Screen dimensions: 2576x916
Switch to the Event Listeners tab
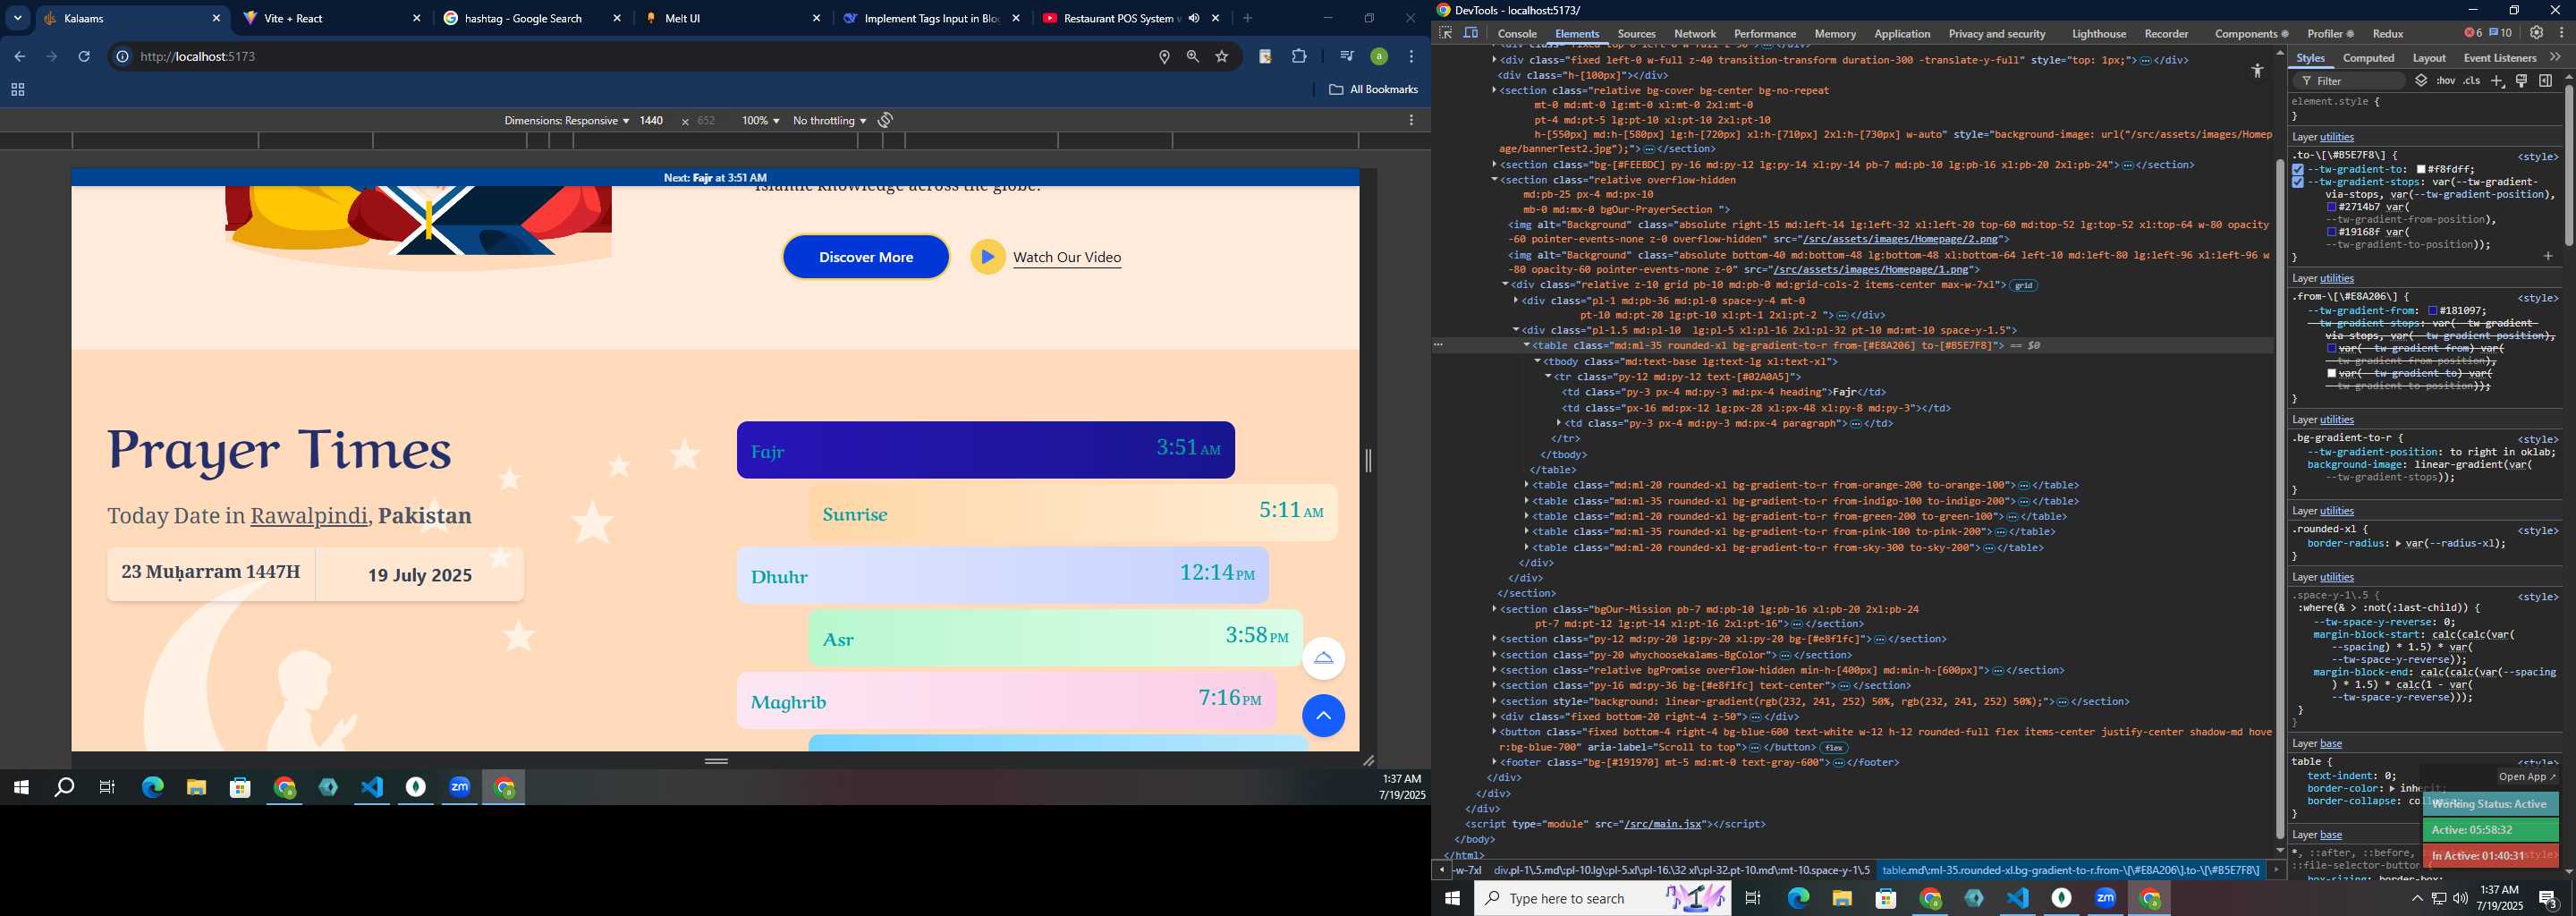pyautogui.click(x=2500, y=58)
